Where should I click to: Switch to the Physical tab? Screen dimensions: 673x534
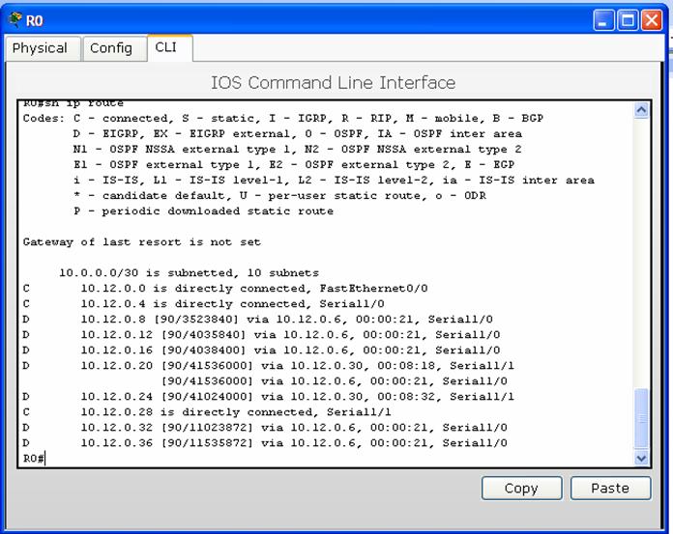41,48
